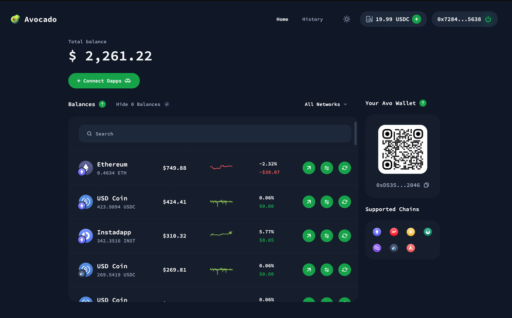Open the History tab
Viewport: 512px width, 318px height.
pyautogui.click(x=313, y=19)
